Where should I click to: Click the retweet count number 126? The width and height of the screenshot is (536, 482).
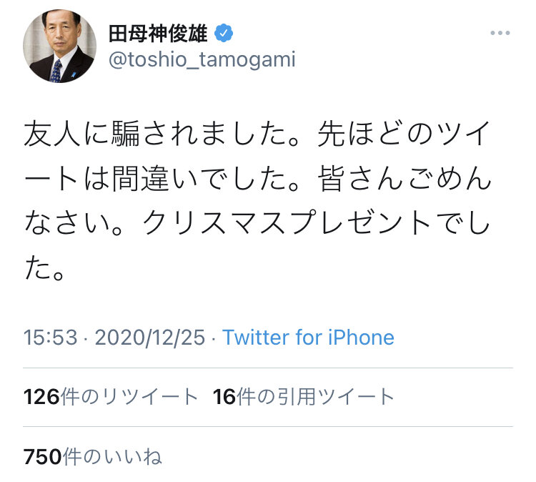(41, 397)
